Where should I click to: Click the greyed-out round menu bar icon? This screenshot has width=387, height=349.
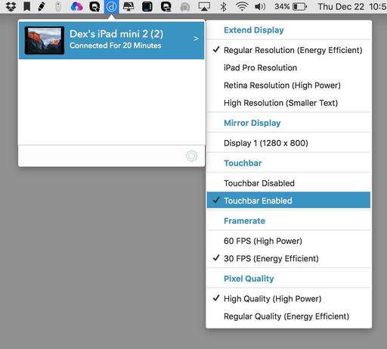pos(185,7)
